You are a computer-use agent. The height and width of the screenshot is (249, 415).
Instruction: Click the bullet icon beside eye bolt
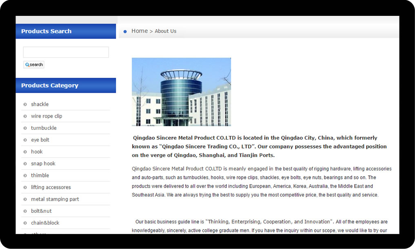(25, 140)
